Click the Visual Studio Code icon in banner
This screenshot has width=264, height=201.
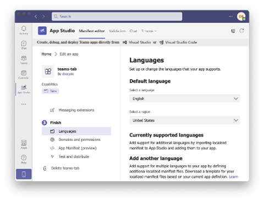pyautogui.click(x=161, y=42)
